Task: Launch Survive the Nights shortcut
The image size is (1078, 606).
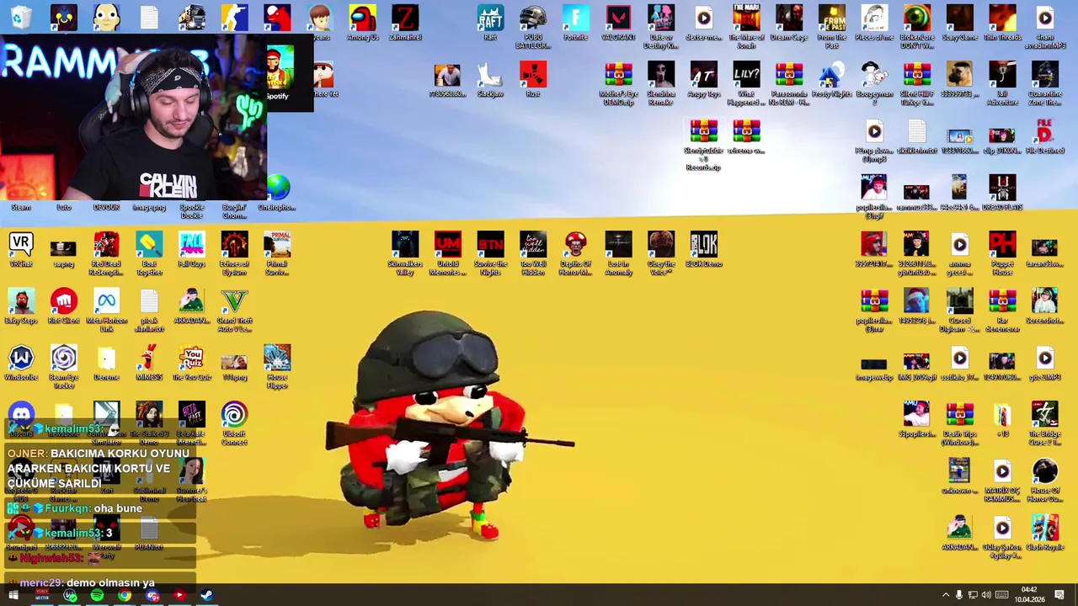Action: point(490,253)
